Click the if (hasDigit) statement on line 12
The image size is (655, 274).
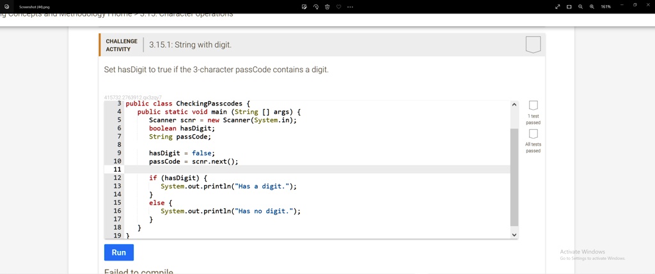tap(178, 178)
